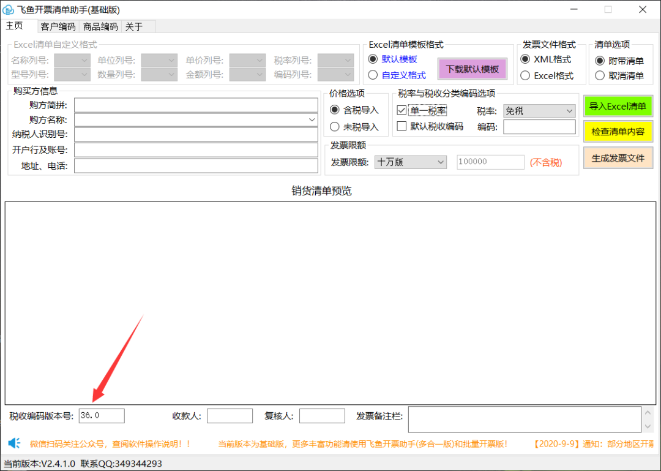Switch to the 商品编码 tab

pos(100,27)
